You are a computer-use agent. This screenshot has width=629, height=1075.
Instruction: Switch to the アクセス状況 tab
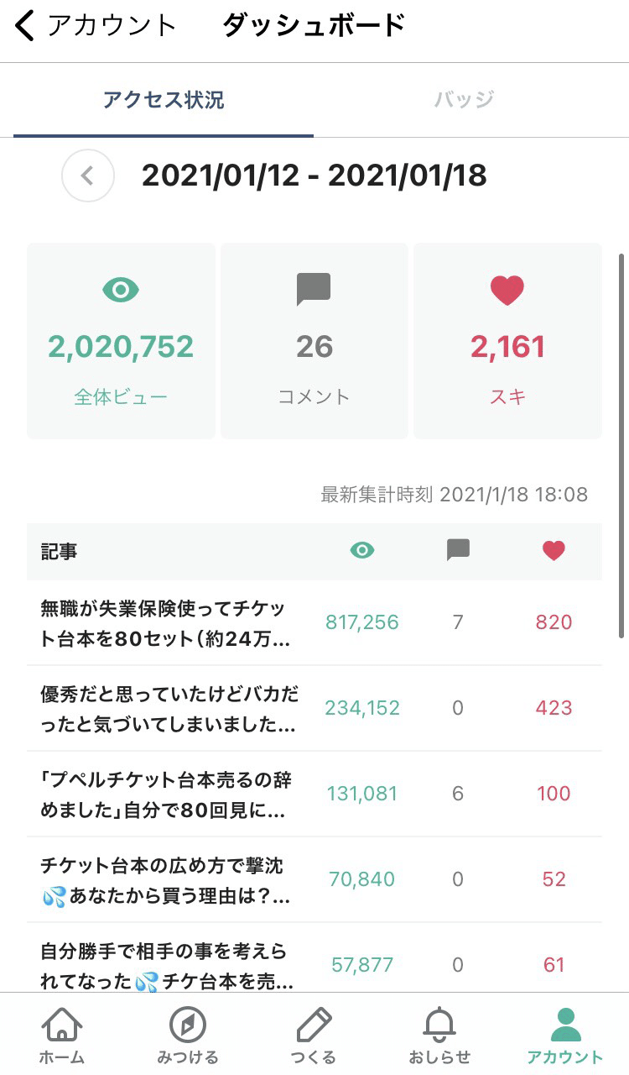click(x=164, y=101)
